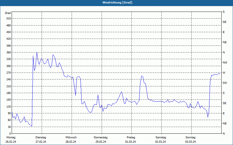Image resolution: width=233 pixels, height=145 pixels.
Task: Click the 'S' compass label at 180 level
Action: click(224, 93)
